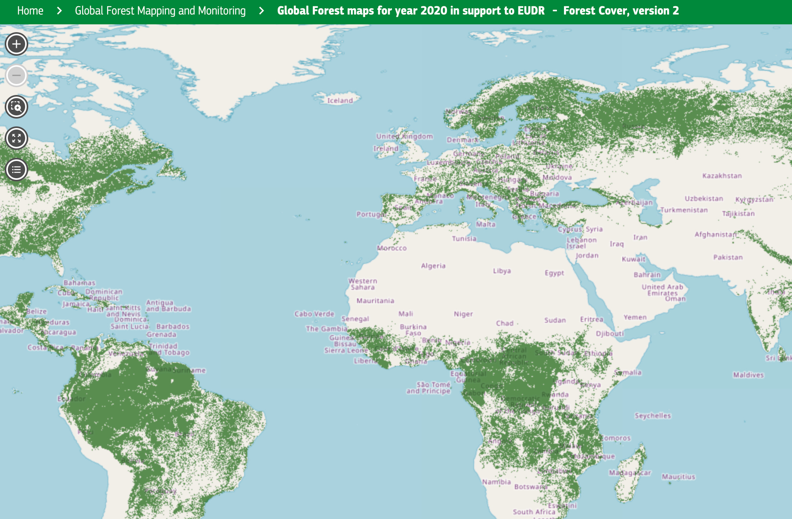Click the United Kingdom label on the map

[x=403, y=136]
